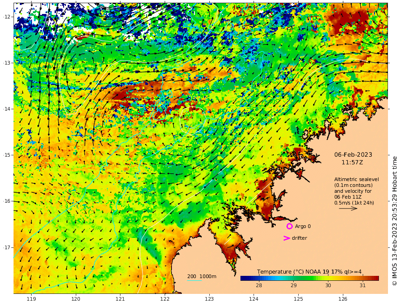Click latitude label -14
Viewport: 397px width, 307px height.
7,109
